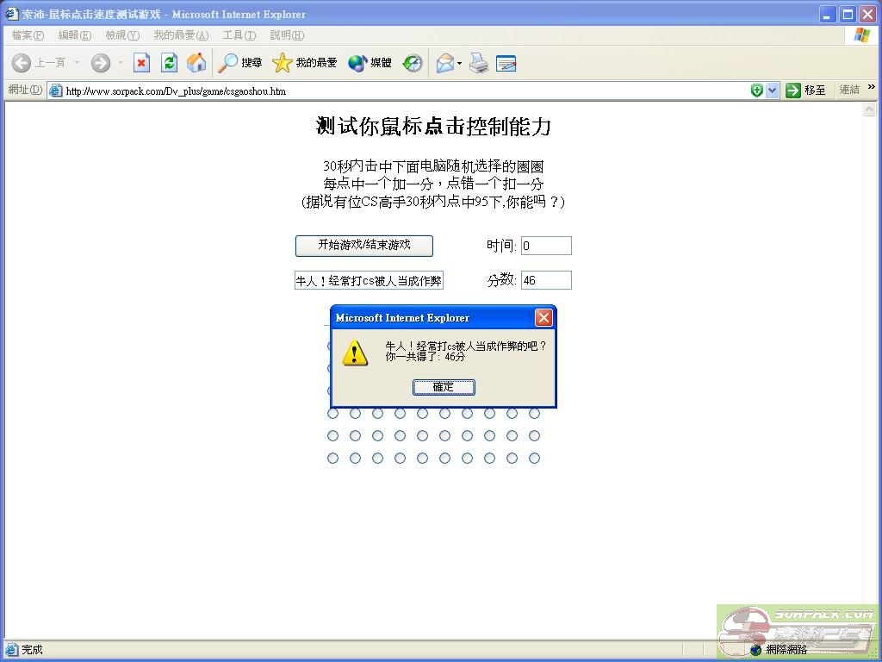Viewport: 882px width, 662px height.
Task: Click the 开始游戏/结束游戏 button
Action: click(x=363, y=246)
